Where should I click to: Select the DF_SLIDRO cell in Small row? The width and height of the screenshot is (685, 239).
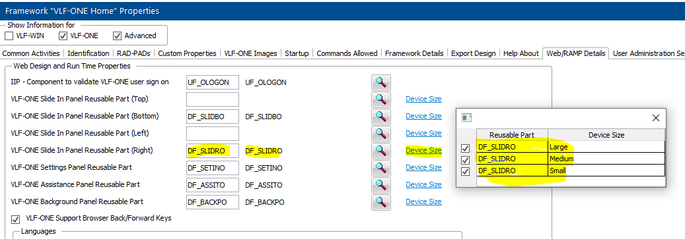512,171
